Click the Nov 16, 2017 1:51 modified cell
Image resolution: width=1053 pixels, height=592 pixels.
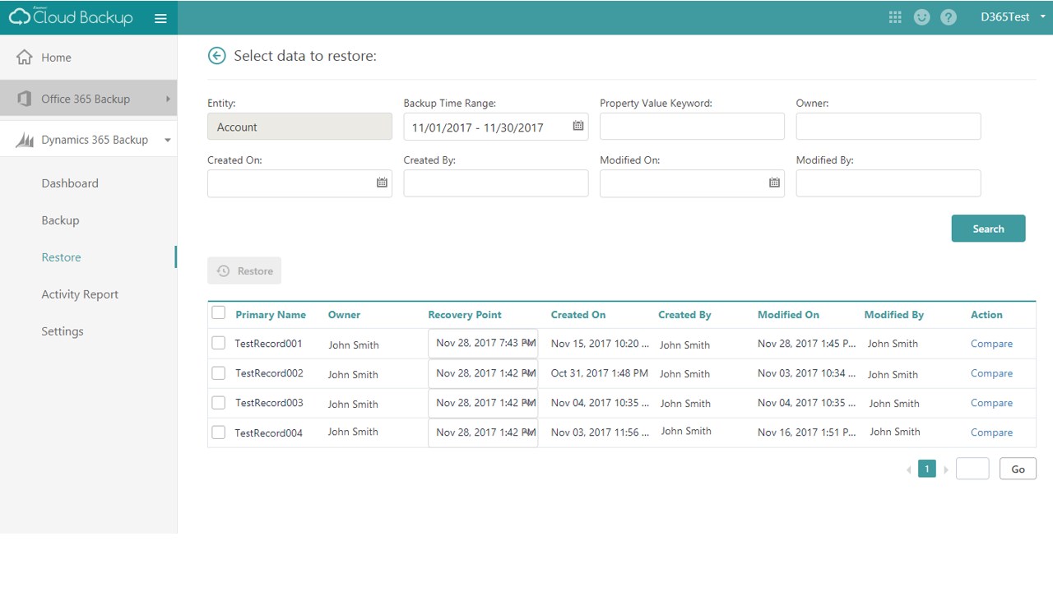(x=807, y=432)
